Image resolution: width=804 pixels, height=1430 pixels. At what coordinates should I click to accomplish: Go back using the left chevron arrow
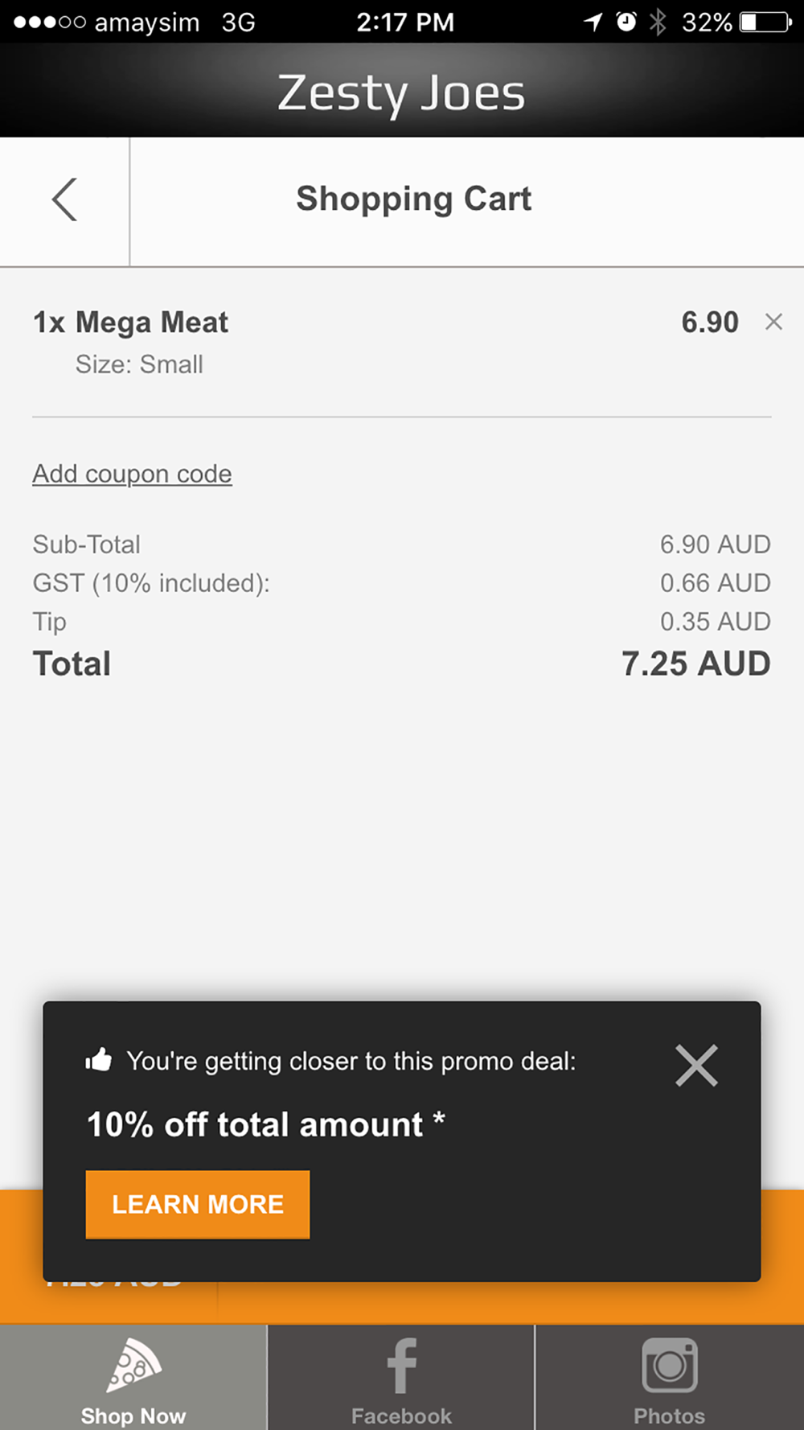[x=64, y=199]
